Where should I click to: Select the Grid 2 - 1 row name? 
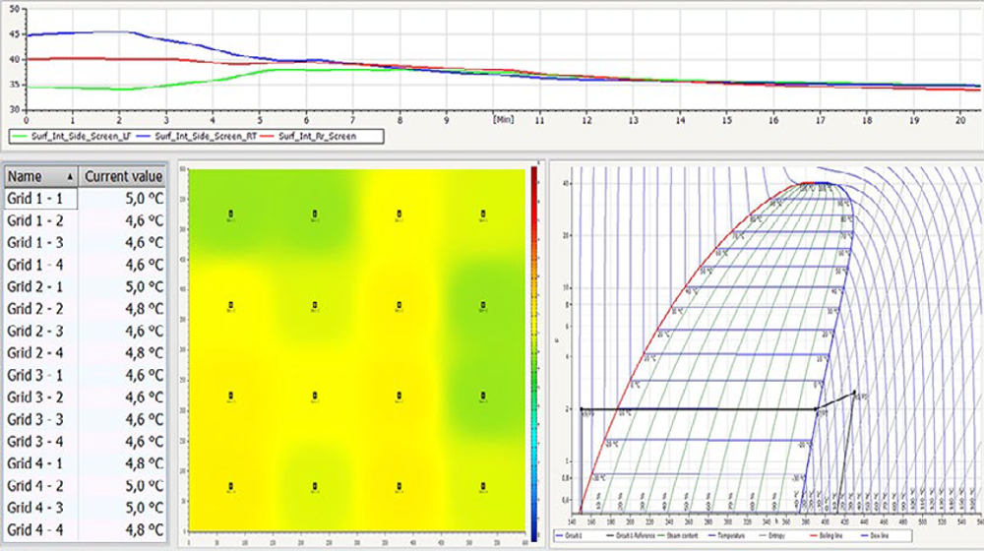(x=35, y=286)
